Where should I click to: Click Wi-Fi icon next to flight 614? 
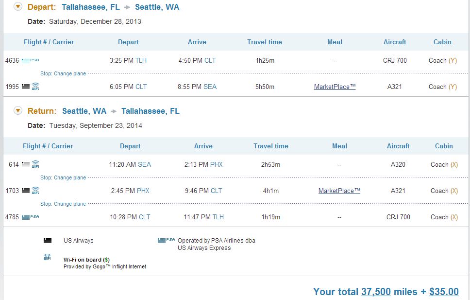tap(35, 164)
